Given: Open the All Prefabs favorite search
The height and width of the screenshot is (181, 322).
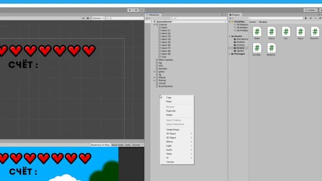Looking at the screenshot, I should (240, 30).
